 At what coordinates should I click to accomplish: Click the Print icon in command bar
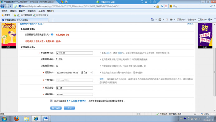(171, 20)
